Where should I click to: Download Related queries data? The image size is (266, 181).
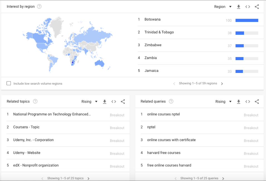tap(238, 102)
